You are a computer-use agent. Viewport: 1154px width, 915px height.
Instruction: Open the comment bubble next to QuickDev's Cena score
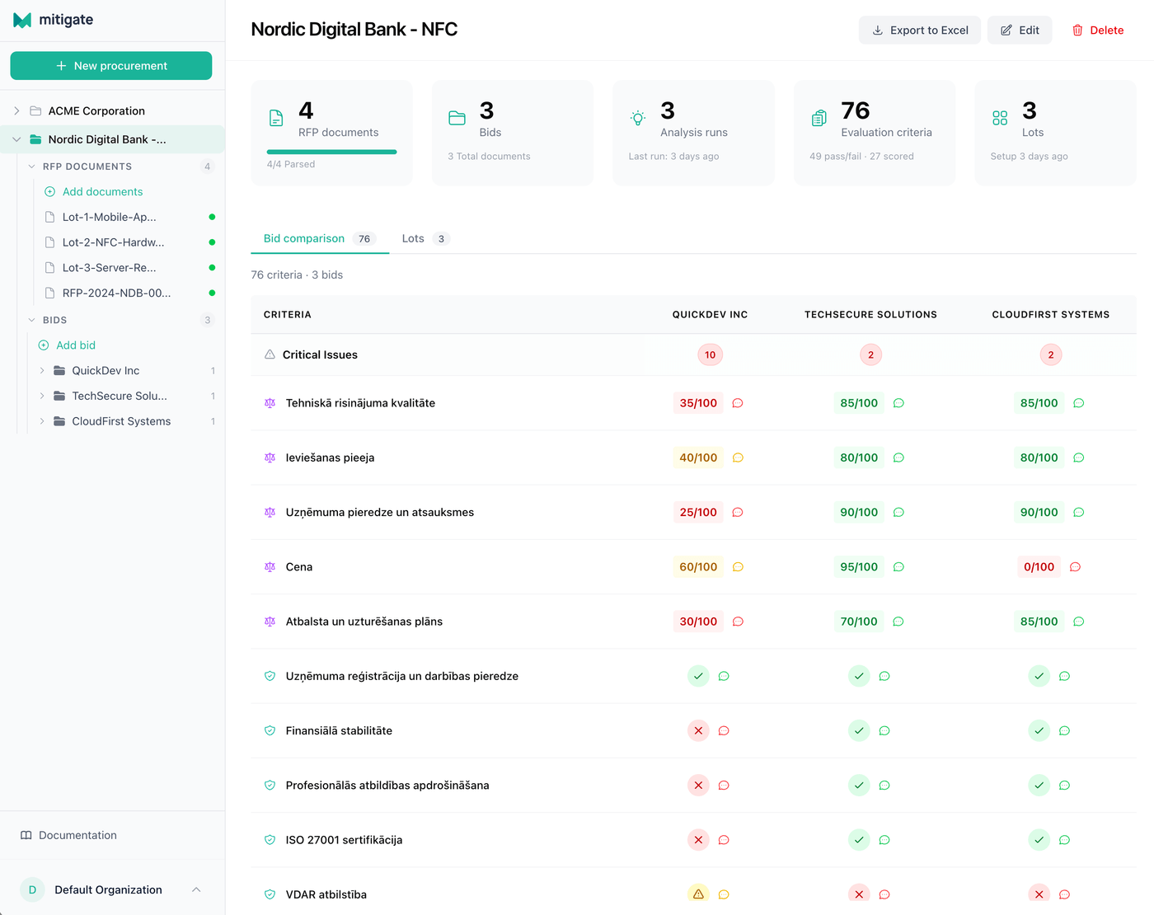tap(737, 566)
